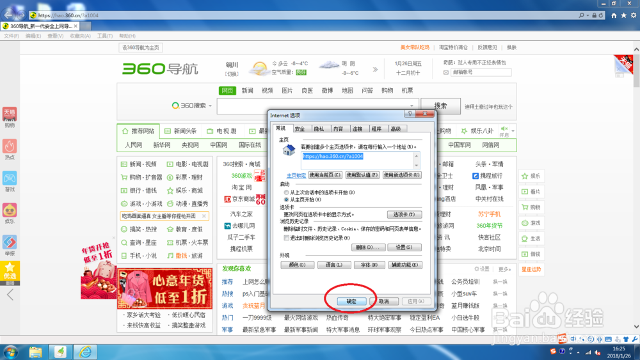Open the search box suggestion dropdown arrow
This screenshot has height=360, width=640.
click(x=412, y=106)
